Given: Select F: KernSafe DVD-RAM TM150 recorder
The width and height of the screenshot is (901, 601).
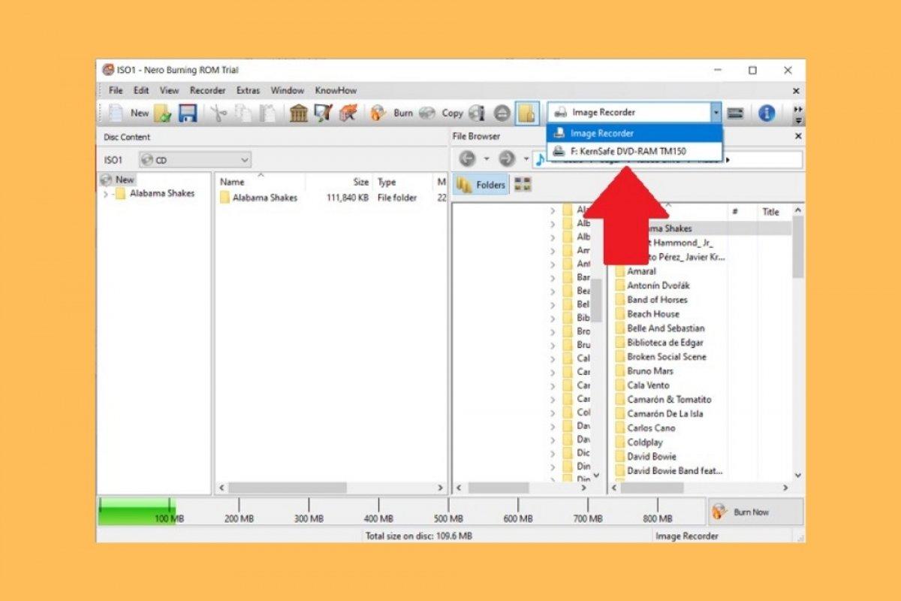Looking at the screenshot, I should pos(634,151).
